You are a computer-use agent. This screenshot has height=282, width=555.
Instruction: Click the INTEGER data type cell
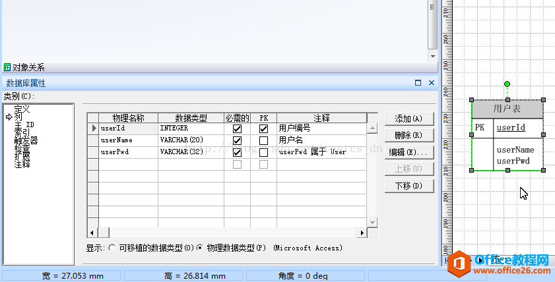[191, 128]
